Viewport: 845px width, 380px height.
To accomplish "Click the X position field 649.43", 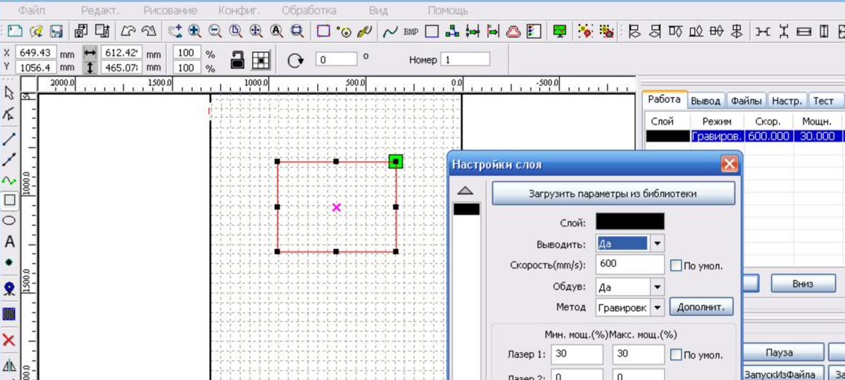I will (36, 53).
